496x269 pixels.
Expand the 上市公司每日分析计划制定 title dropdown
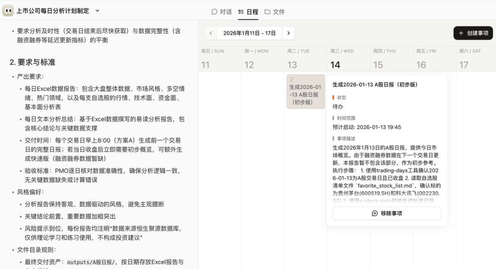[x=97, y=11]
